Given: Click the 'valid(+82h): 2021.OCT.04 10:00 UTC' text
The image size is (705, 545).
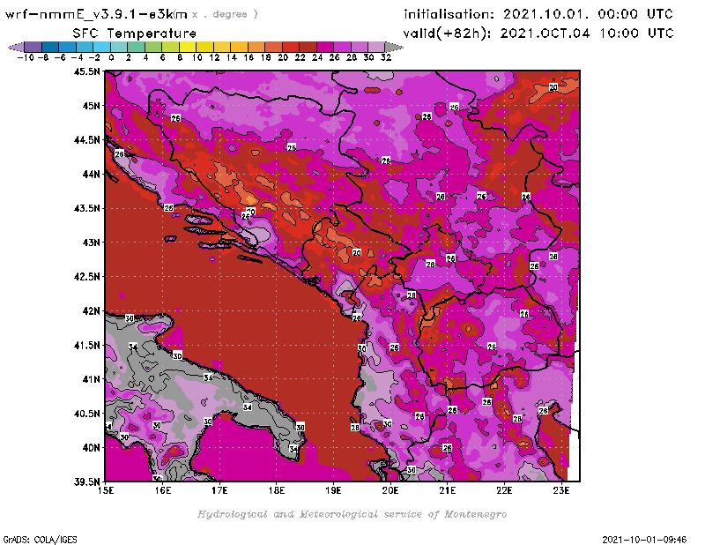Looking at the screenshot, I should tap(538, 33).
